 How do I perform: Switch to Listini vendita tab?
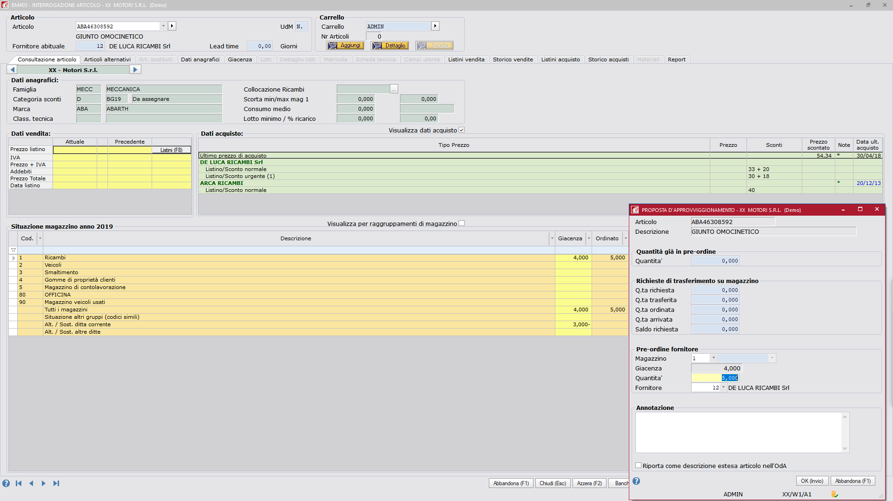click(x=466, y=59)
